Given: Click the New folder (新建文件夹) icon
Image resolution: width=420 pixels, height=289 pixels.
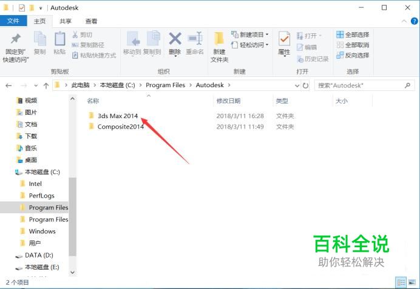Looking at the screenshot, I should click(219, 39).
